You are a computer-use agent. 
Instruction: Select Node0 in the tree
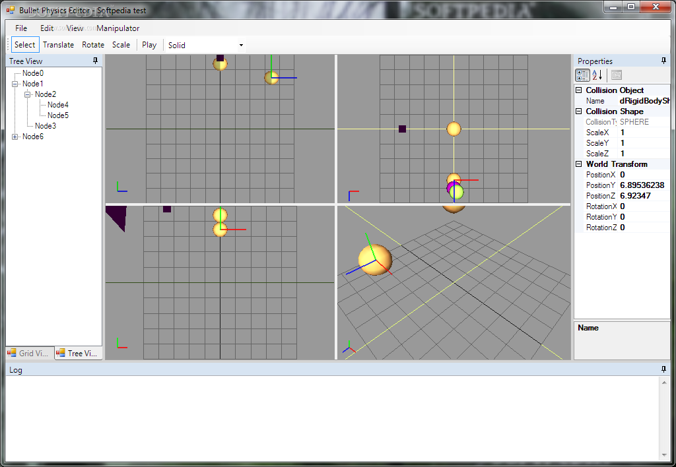[x=33, y=73]
